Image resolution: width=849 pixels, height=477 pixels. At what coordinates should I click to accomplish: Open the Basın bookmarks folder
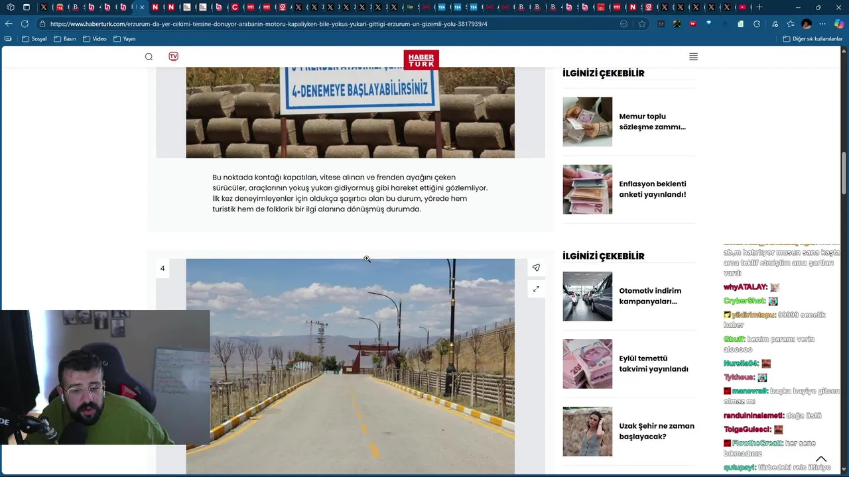(65, 39)
